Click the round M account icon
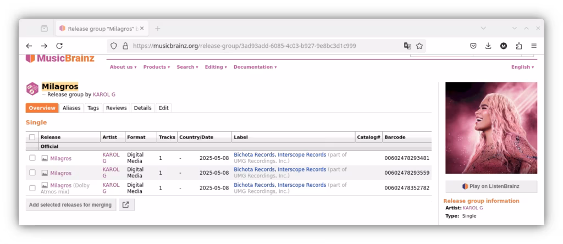This screenshot has height=244, width=563. pyautogui.click(x=504, y=46)
